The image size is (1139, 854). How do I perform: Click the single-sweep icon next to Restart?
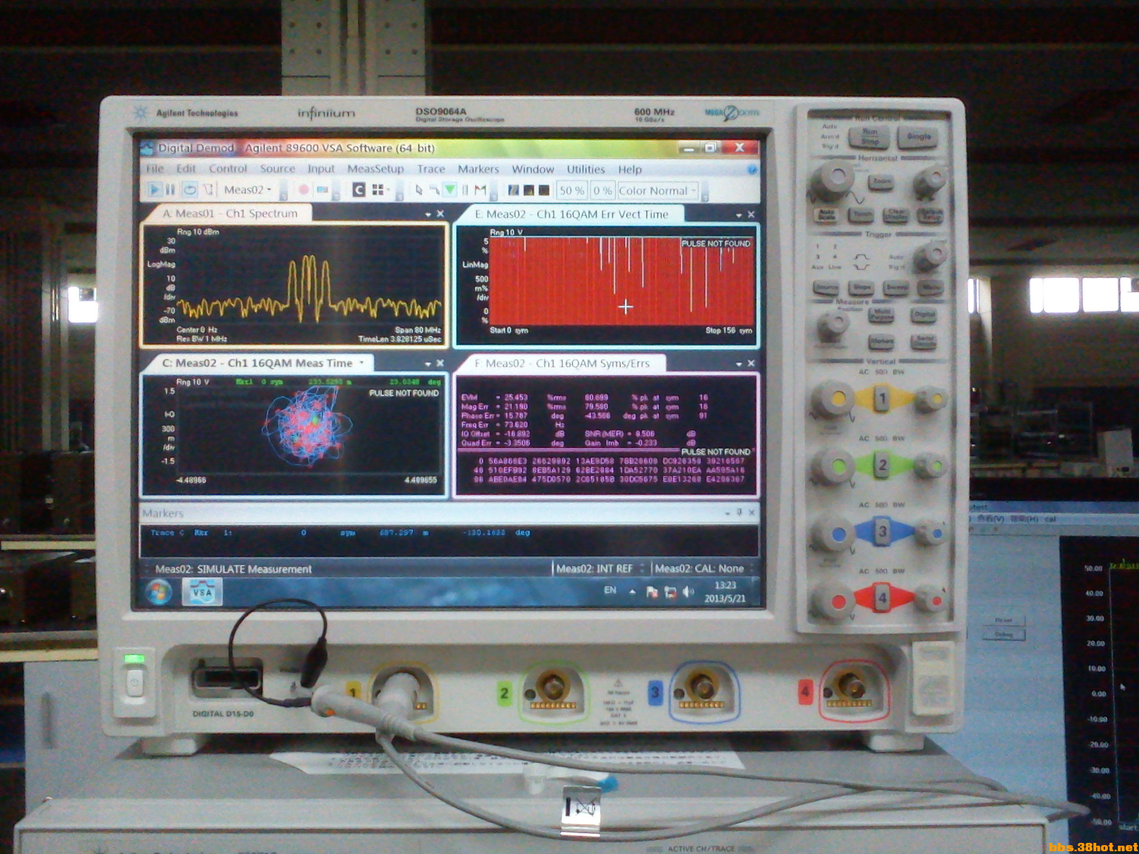pos(208,190)
